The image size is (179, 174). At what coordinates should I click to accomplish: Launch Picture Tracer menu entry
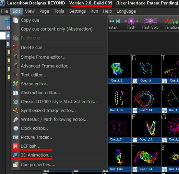[x=59, y=137]
